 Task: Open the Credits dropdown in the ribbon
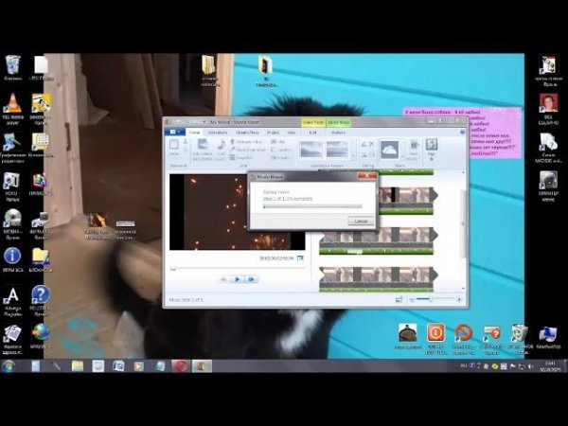pos(281,157)
